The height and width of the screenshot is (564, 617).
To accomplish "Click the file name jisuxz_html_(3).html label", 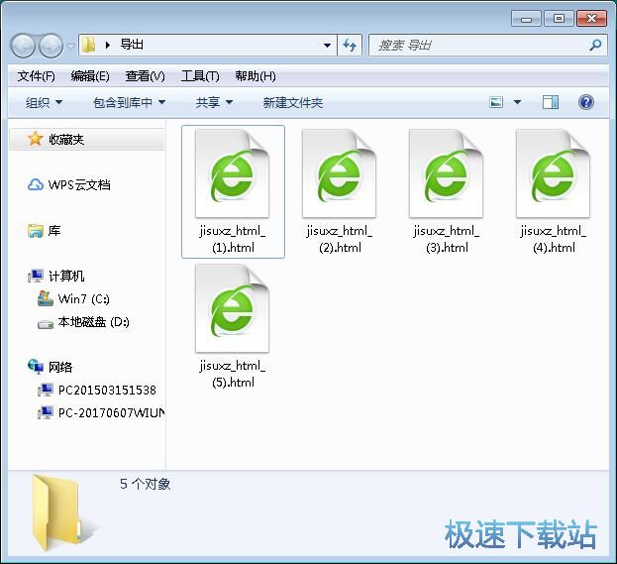I will (447, 239).
